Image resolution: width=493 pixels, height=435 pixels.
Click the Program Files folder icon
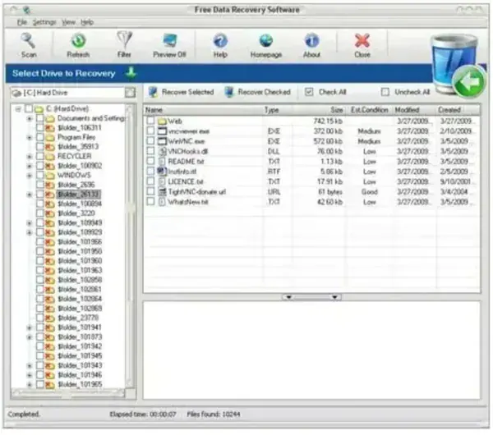point(50,137)
